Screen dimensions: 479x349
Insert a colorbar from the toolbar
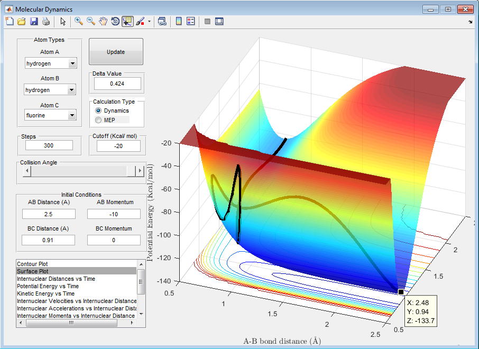pyautogui.click(x=179, y=22)
